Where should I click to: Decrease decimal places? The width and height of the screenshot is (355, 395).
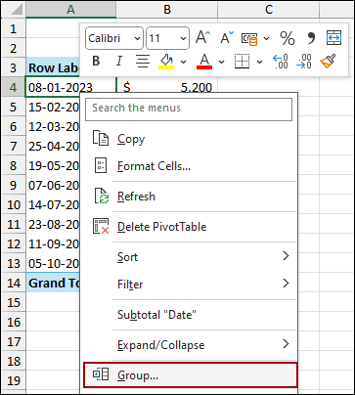(304, 62)
